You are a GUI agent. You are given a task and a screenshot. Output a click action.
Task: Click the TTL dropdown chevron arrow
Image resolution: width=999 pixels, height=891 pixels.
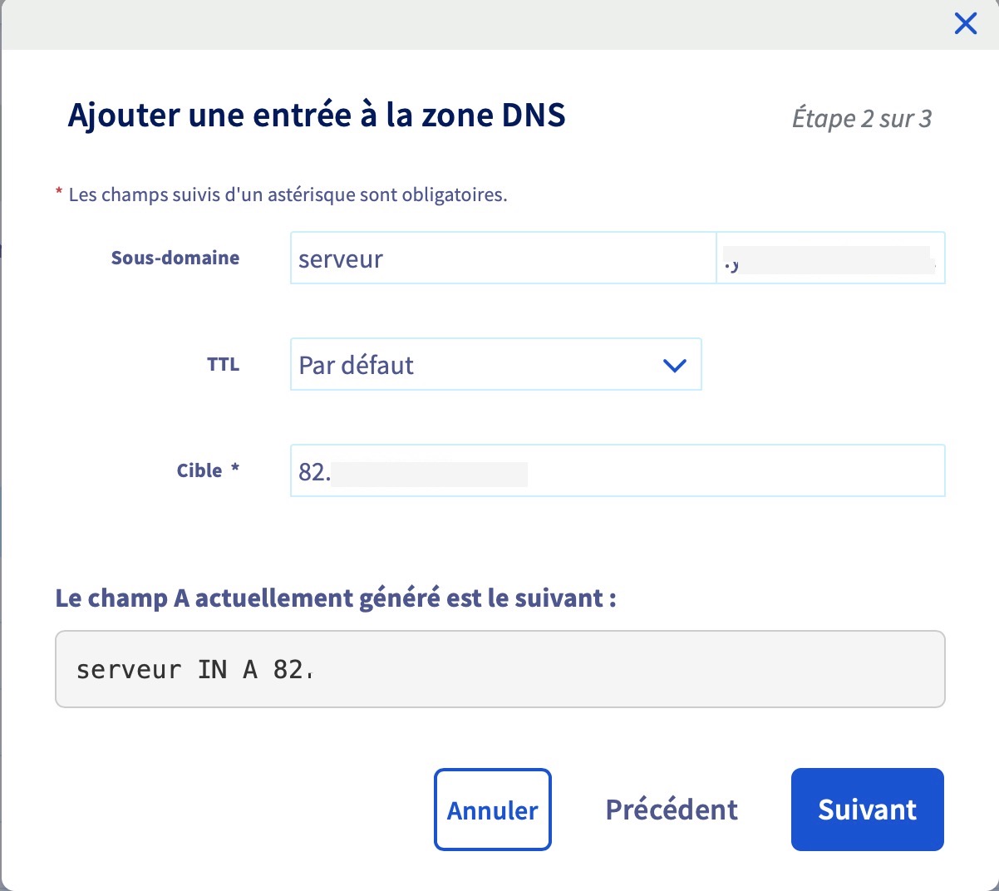tap(674, 365)
